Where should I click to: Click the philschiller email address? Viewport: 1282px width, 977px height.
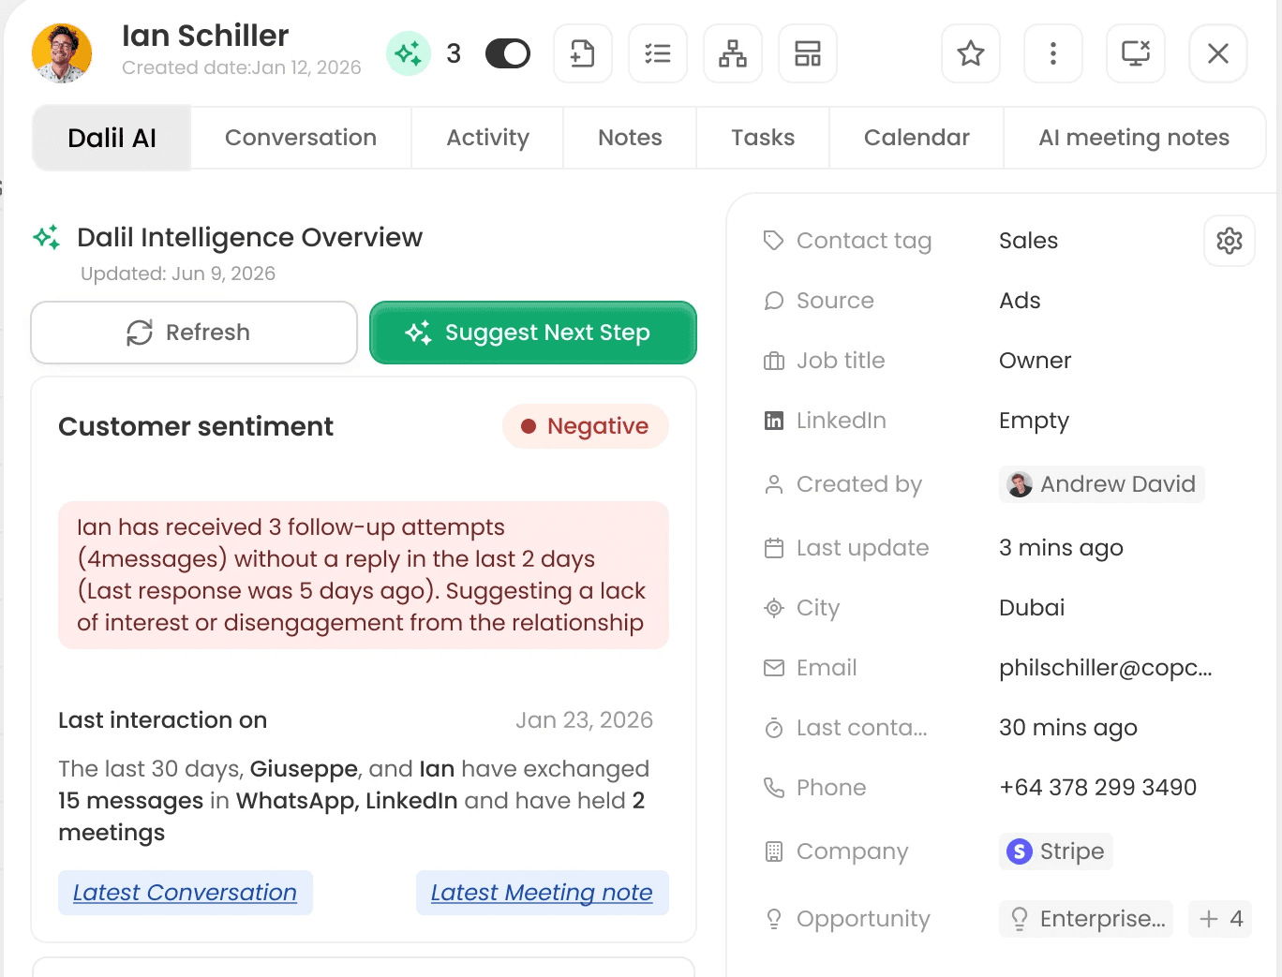(x=1106, y=668)
